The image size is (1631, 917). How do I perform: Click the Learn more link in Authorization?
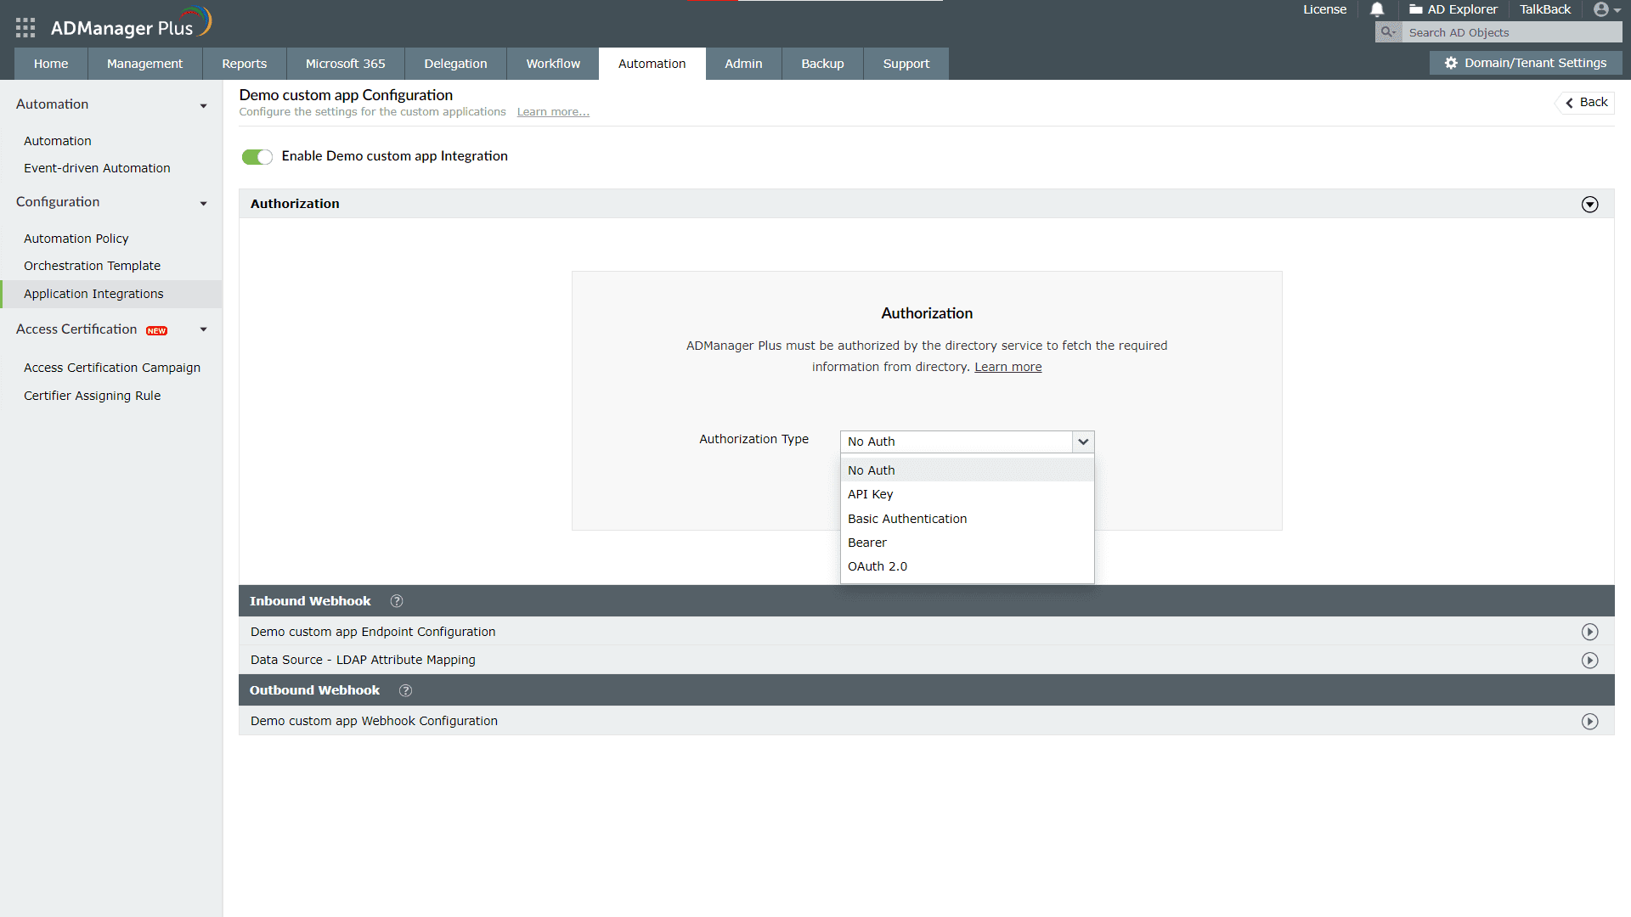point(1007,366)
